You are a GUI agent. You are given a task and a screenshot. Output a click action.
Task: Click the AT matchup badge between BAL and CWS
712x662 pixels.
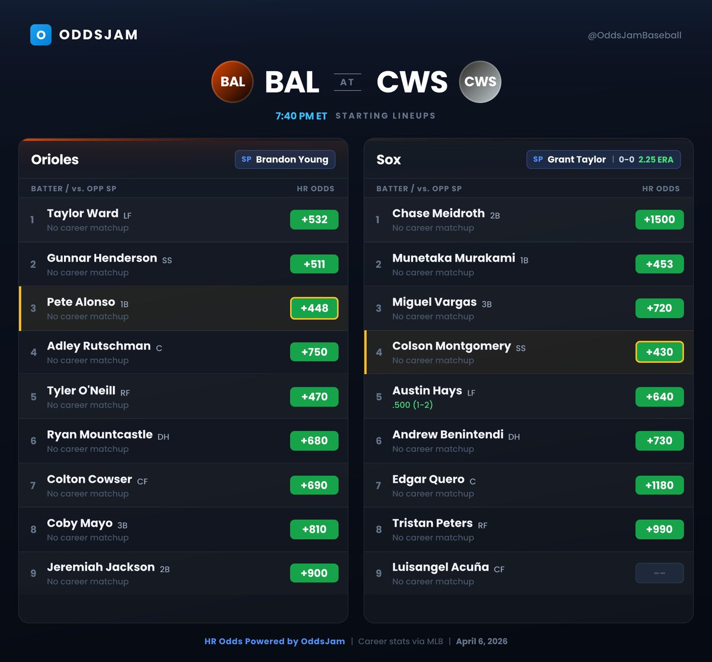(x=348, y=82)
